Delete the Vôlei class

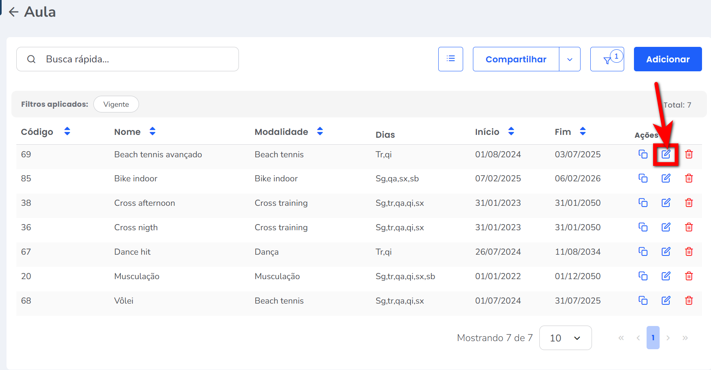click(689, 300)
